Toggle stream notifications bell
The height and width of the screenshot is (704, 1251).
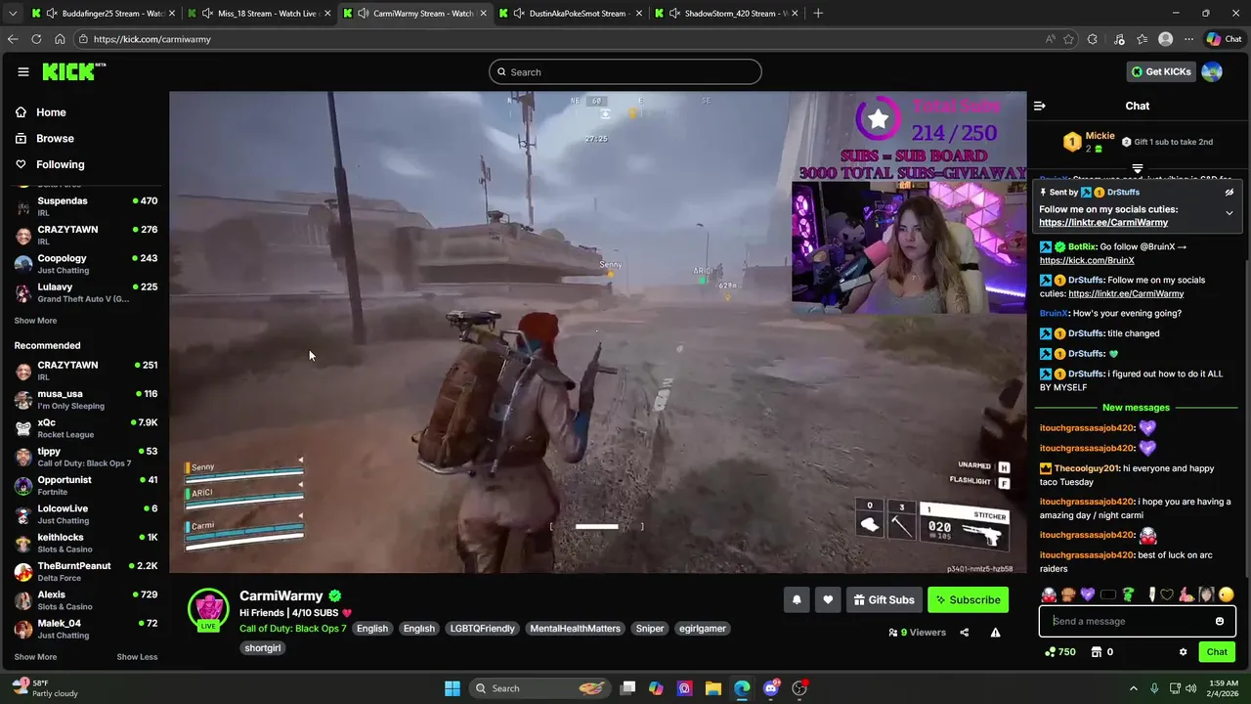(797, 600)
